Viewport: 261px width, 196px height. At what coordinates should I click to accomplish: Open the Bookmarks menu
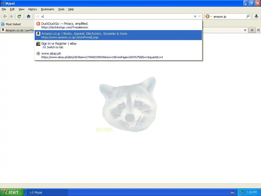tap(48, 9)
